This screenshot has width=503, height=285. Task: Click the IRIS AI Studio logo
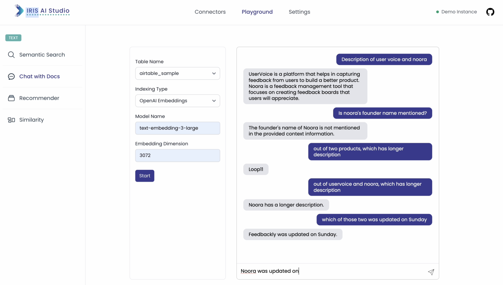pyautogui.click(x=42, y=11)
